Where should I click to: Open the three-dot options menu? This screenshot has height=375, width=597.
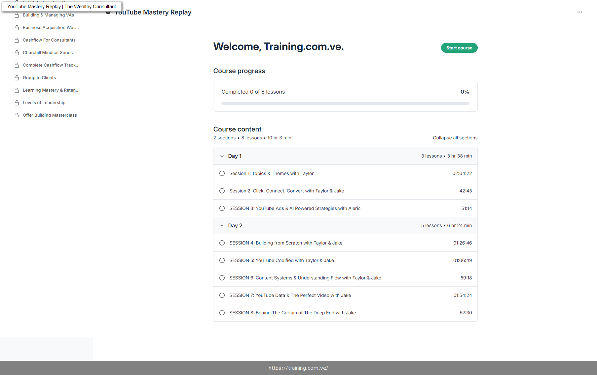pos(580,12)
